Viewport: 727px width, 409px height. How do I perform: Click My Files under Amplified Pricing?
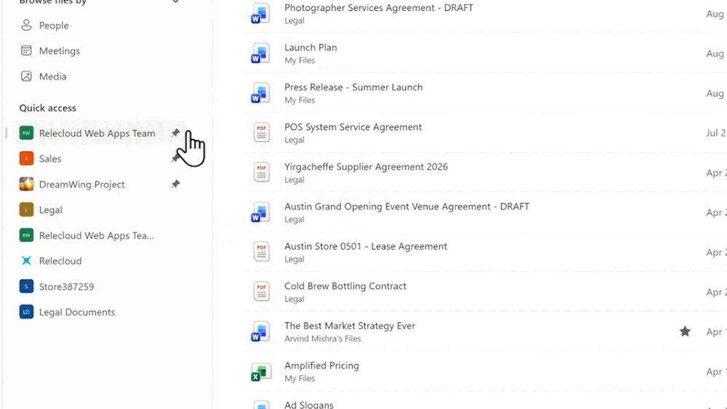299,378
